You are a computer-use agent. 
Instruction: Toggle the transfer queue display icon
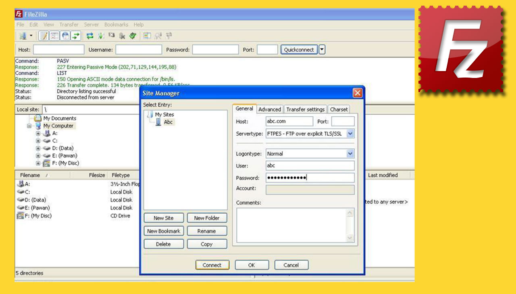click(76, 36)
